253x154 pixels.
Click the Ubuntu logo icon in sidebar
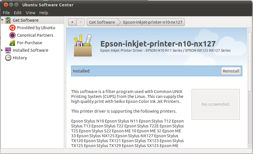[x=12, y=28]
